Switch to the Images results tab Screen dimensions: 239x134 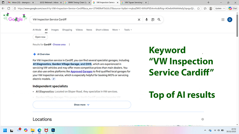55,30
